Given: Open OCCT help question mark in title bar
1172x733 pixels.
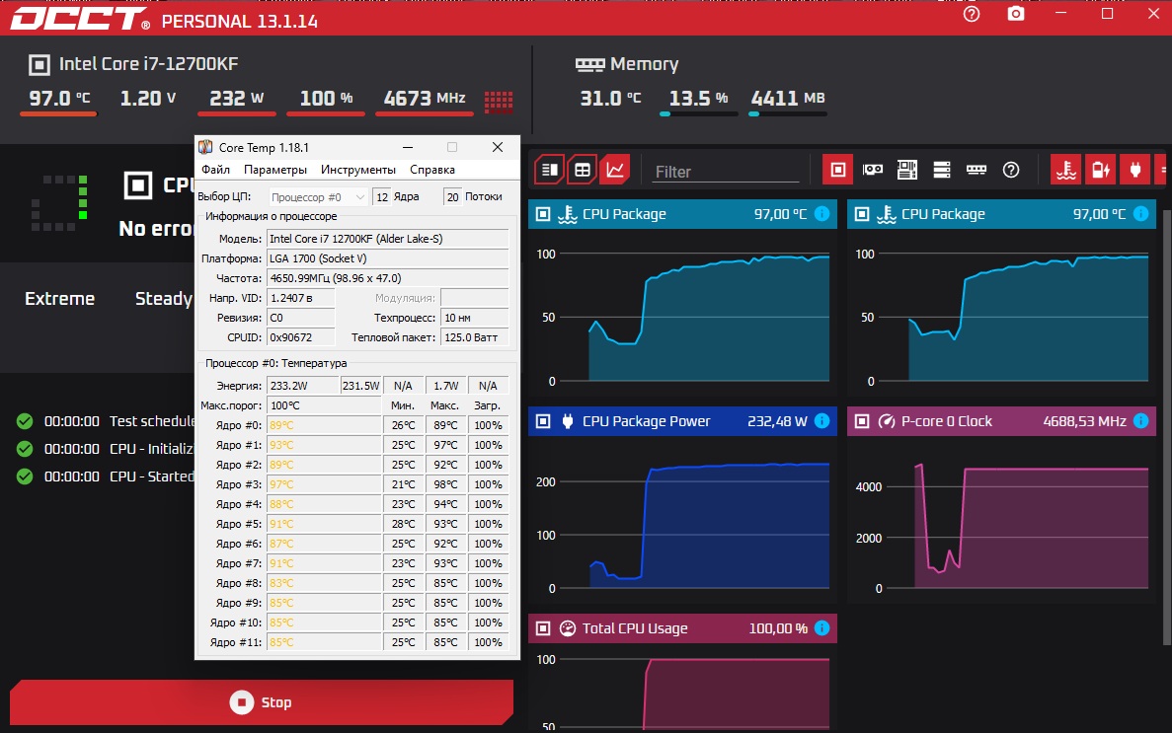Looking at the screenshot, I should (x=972, y=14).
